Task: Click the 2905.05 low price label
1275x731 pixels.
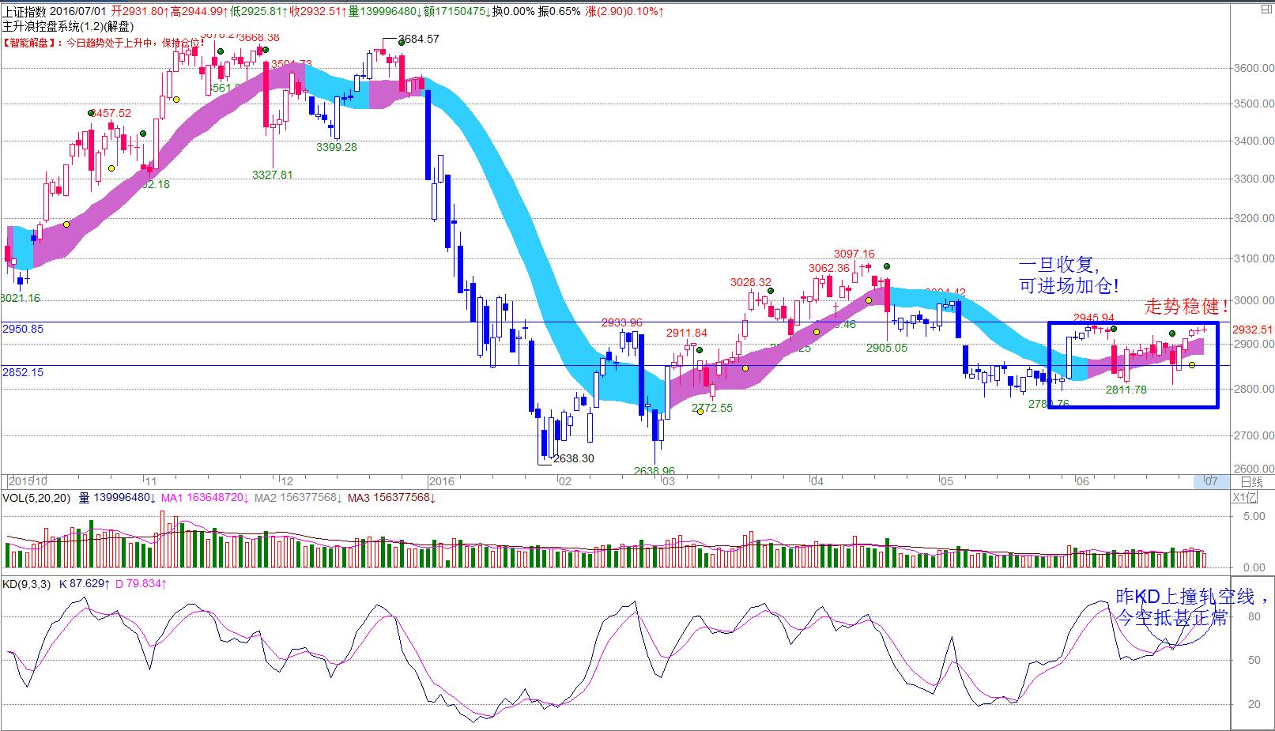Action: pos(887,348)
